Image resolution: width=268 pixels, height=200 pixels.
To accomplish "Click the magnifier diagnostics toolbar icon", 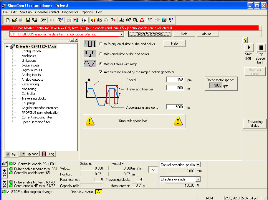I will 135,20.
